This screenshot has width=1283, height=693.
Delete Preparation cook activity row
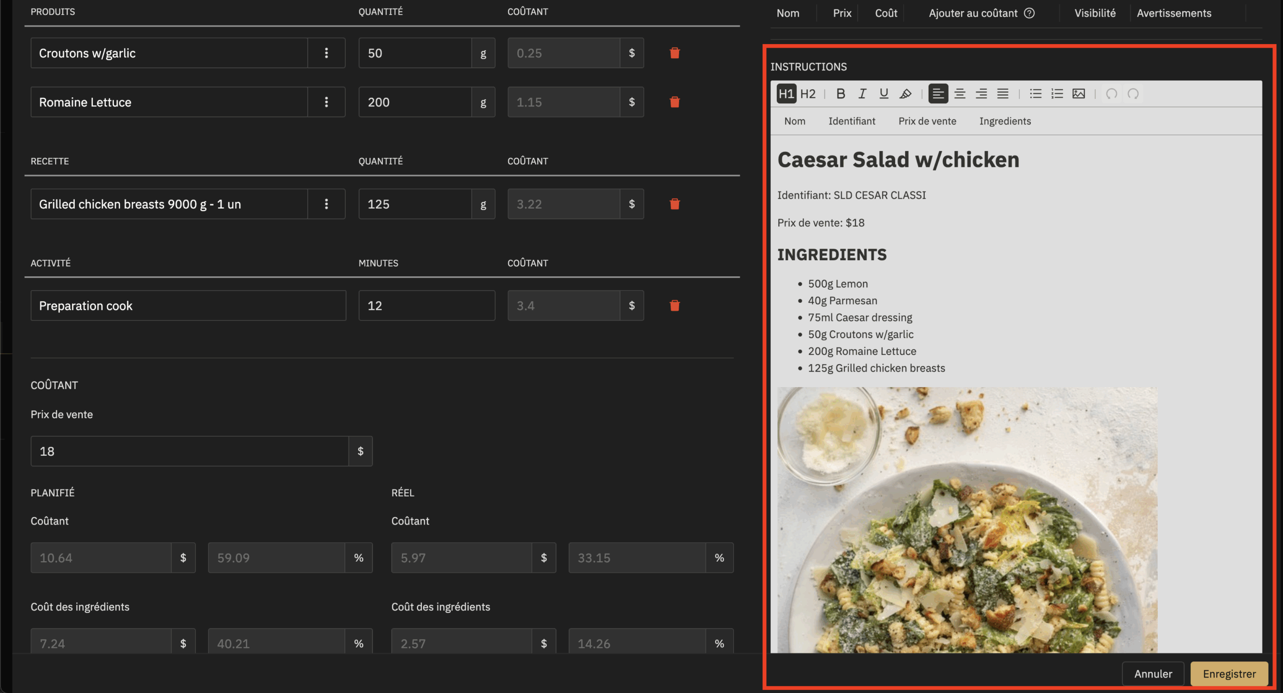(x=675, y=305)
